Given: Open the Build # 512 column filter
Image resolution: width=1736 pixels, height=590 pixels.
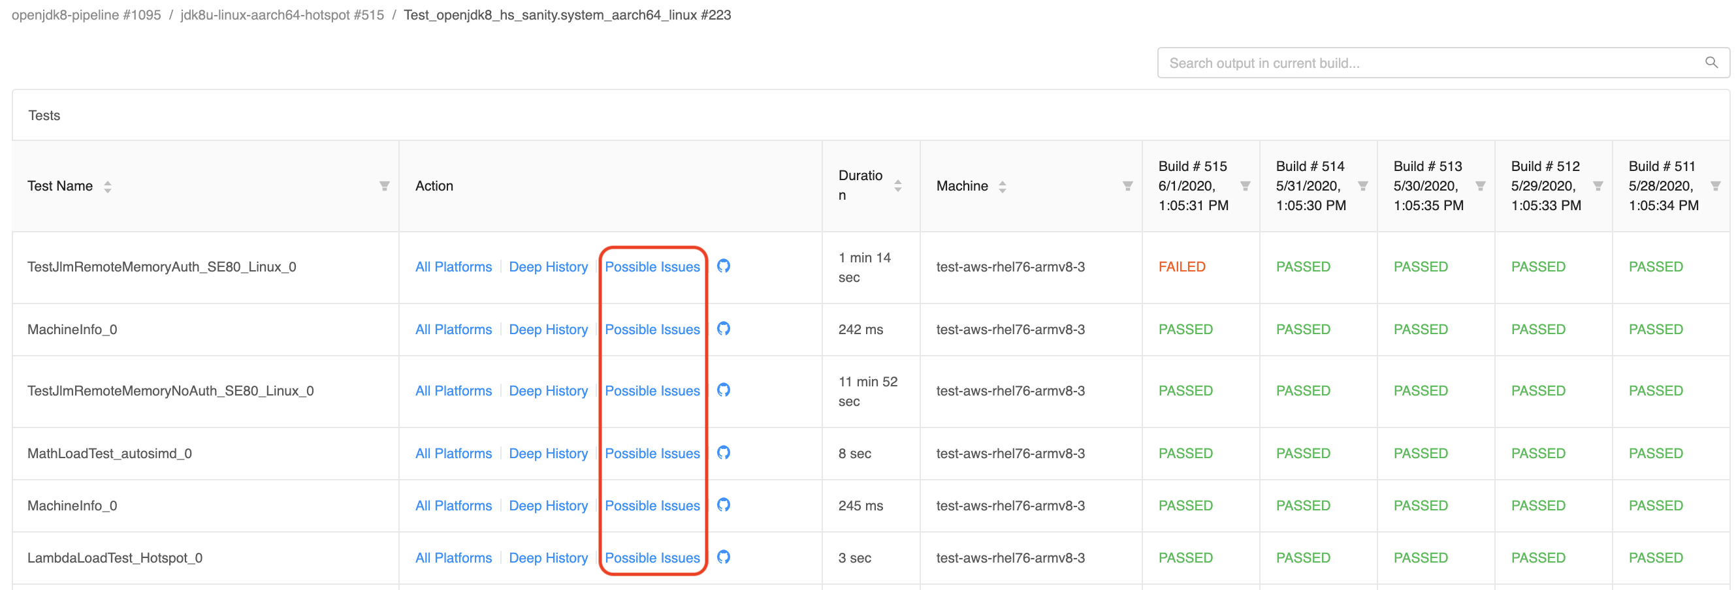Looking at the screenshot, I should (x=1598, y=186).
